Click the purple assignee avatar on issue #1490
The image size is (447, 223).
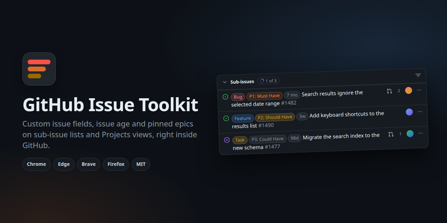[x=409, y=112]
